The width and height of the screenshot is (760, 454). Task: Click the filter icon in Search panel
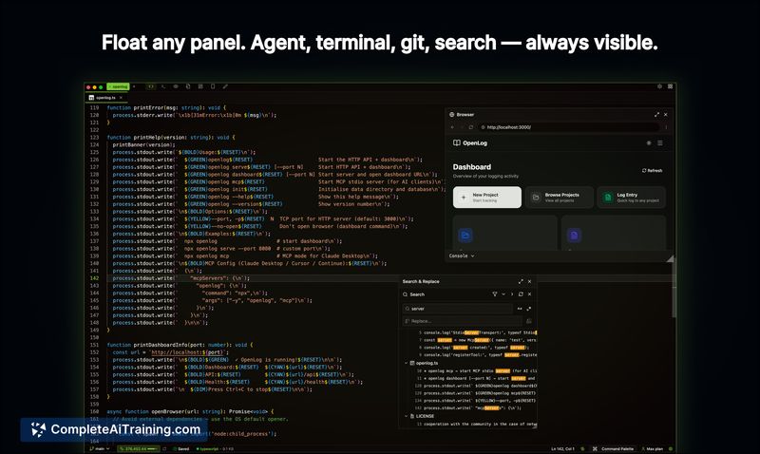click(x=495, y=294)
